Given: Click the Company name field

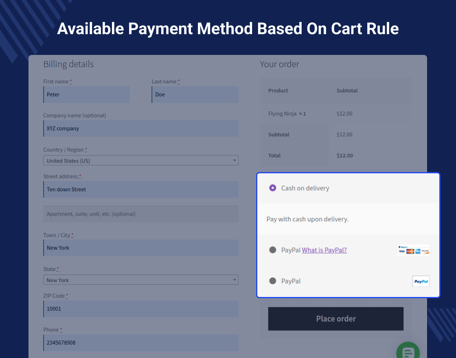Looking at the screenshot, I should 141,129.
